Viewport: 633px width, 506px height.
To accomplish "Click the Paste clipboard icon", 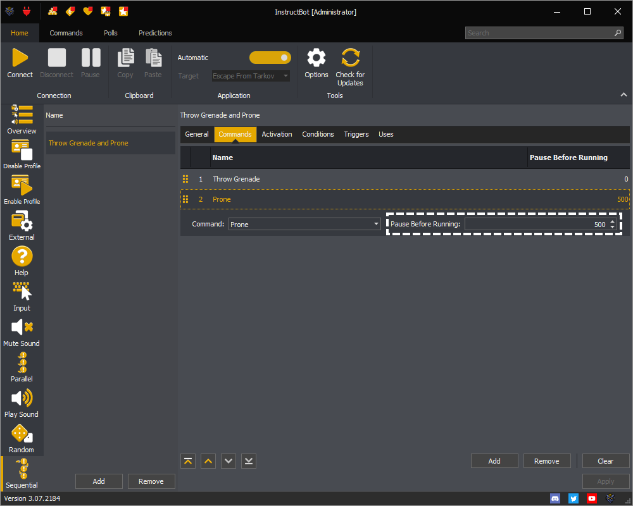I will pyautogui.click(x=153, y=58).
